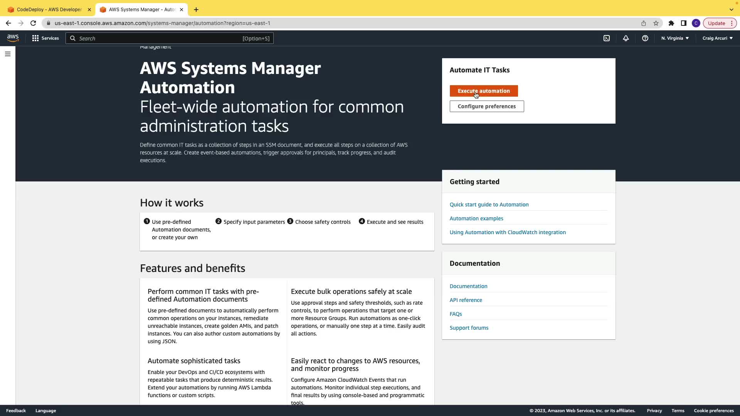Click the browser share icon
This screenshot has width=740, height=416.
[x=644, y=23]
